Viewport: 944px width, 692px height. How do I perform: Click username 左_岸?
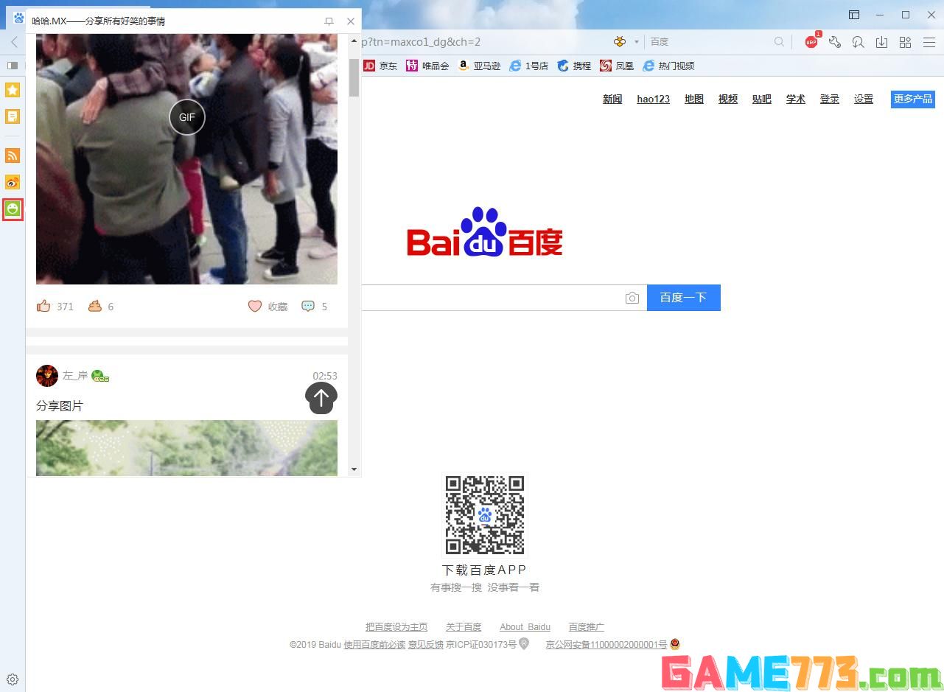[x=75, y=376]
